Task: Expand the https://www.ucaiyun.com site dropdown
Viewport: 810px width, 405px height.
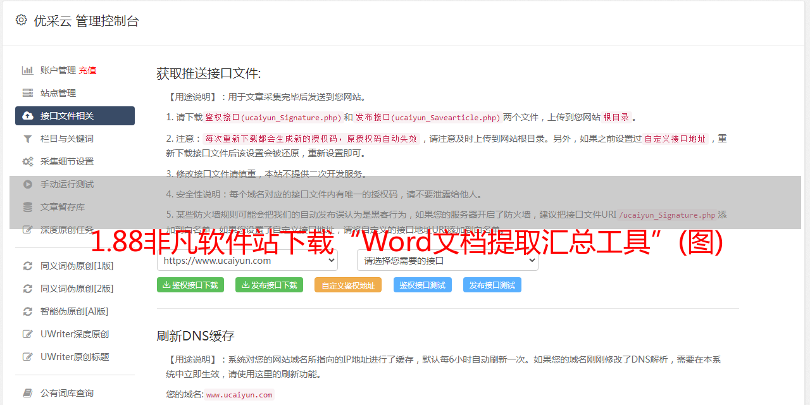Action: (x=247, y=260)
